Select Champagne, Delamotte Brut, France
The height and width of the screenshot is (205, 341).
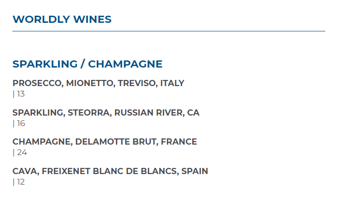pyautogui.click(x=104, y=142)
